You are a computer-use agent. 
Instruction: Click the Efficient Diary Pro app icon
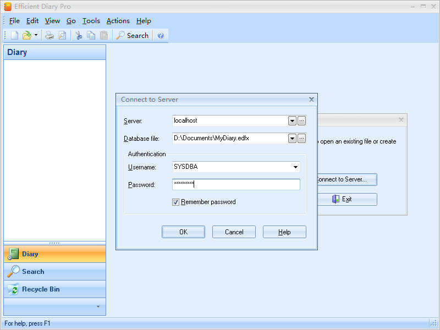pos(8,7)
